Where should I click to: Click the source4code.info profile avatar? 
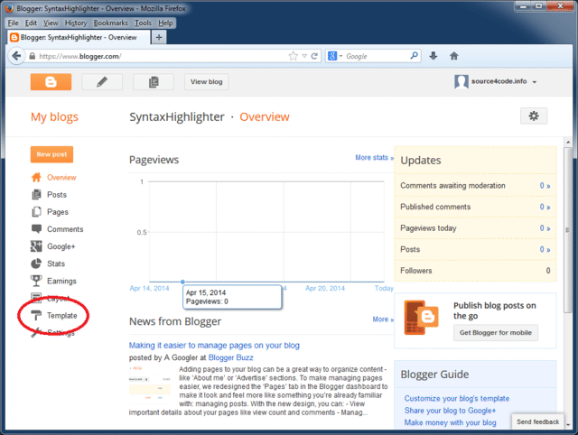[x=461, y=81]
